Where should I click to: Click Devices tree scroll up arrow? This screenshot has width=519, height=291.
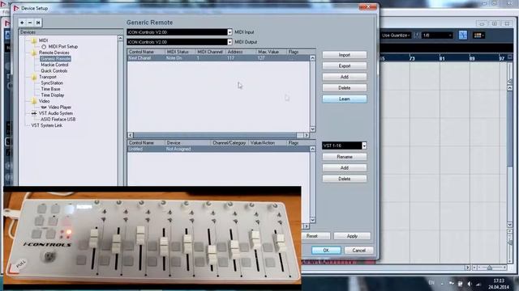click(x=120, y=38)
